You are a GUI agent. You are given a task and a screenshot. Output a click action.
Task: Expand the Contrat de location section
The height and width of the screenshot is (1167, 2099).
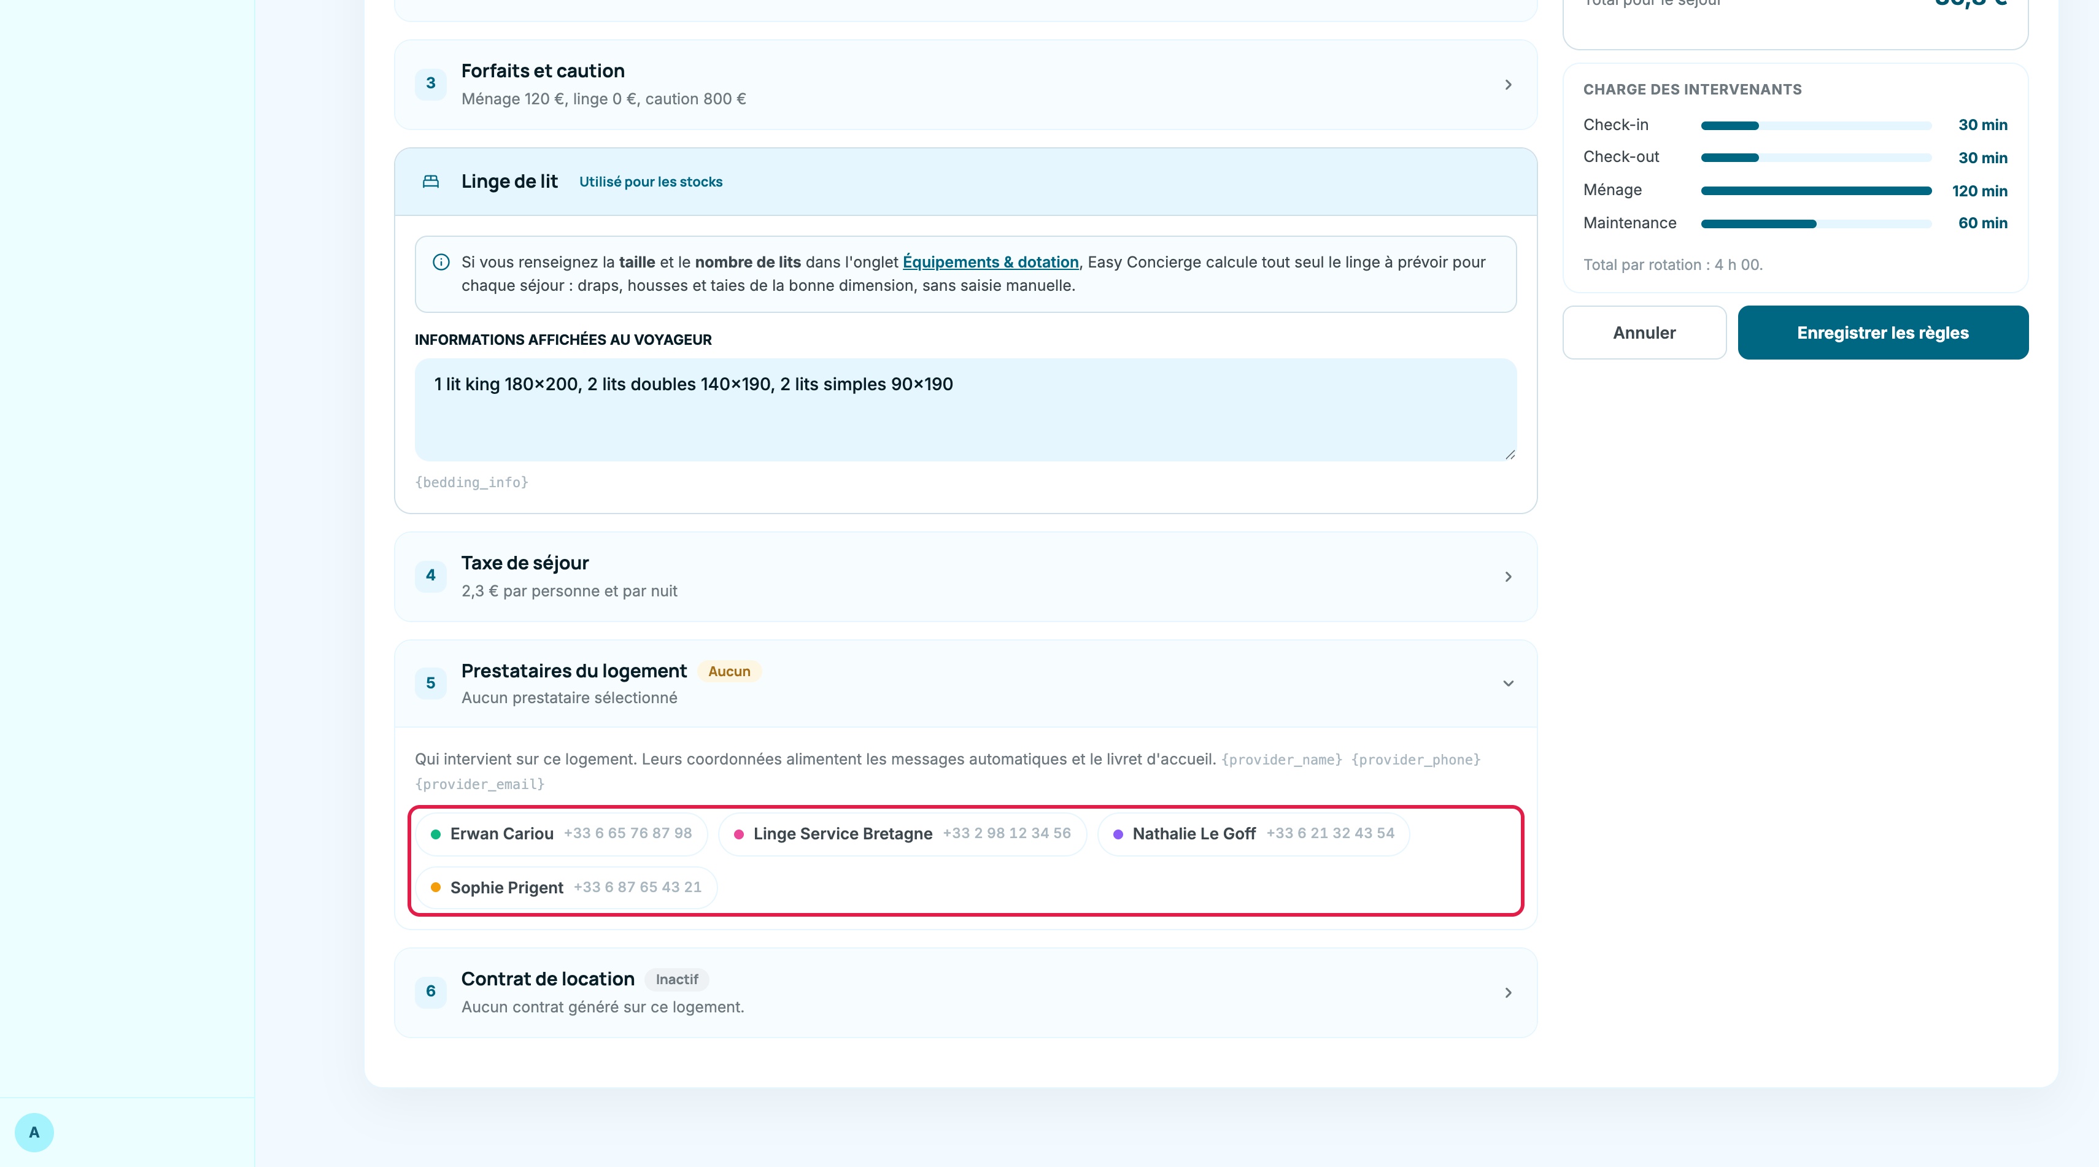coord(965,992)
